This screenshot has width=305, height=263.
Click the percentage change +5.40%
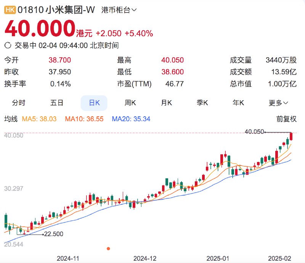point(139,34)
